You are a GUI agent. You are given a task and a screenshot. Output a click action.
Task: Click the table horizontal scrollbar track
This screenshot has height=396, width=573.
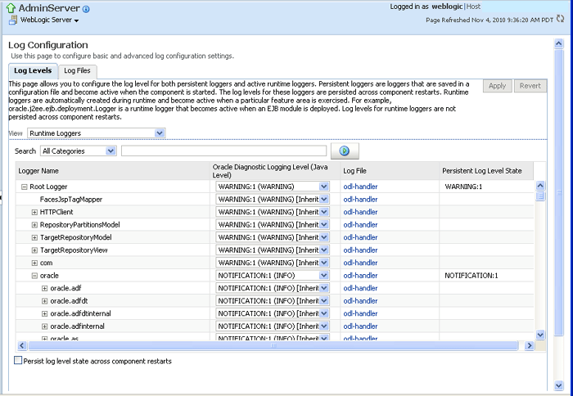pos(273,345)
